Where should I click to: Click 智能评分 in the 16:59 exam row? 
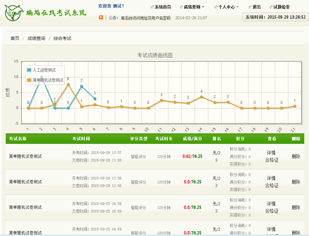138,208
